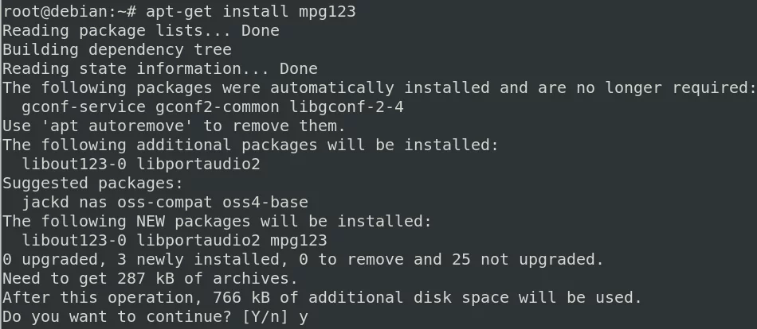The image size is (757, 329).
Task: Click the 'Building dependency tree' line
Action: [117, 49]
